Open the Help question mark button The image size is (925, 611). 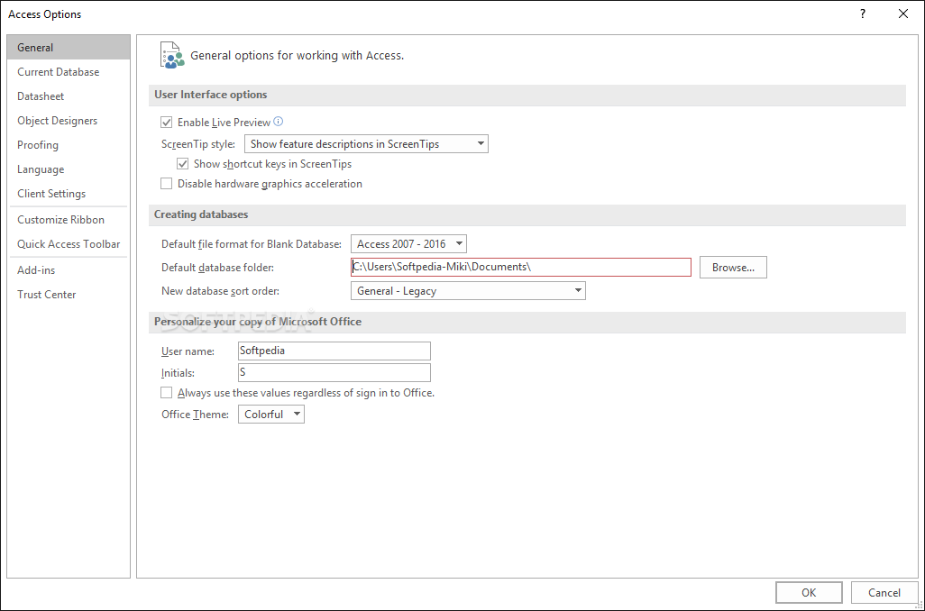pyautogui.click(x=863, y=14)
